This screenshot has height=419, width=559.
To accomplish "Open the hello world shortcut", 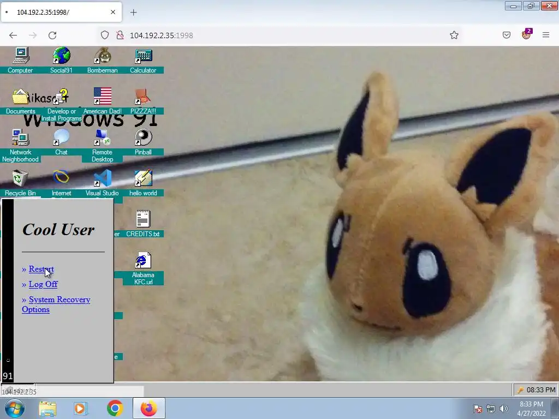I will [x=144, y=182].
